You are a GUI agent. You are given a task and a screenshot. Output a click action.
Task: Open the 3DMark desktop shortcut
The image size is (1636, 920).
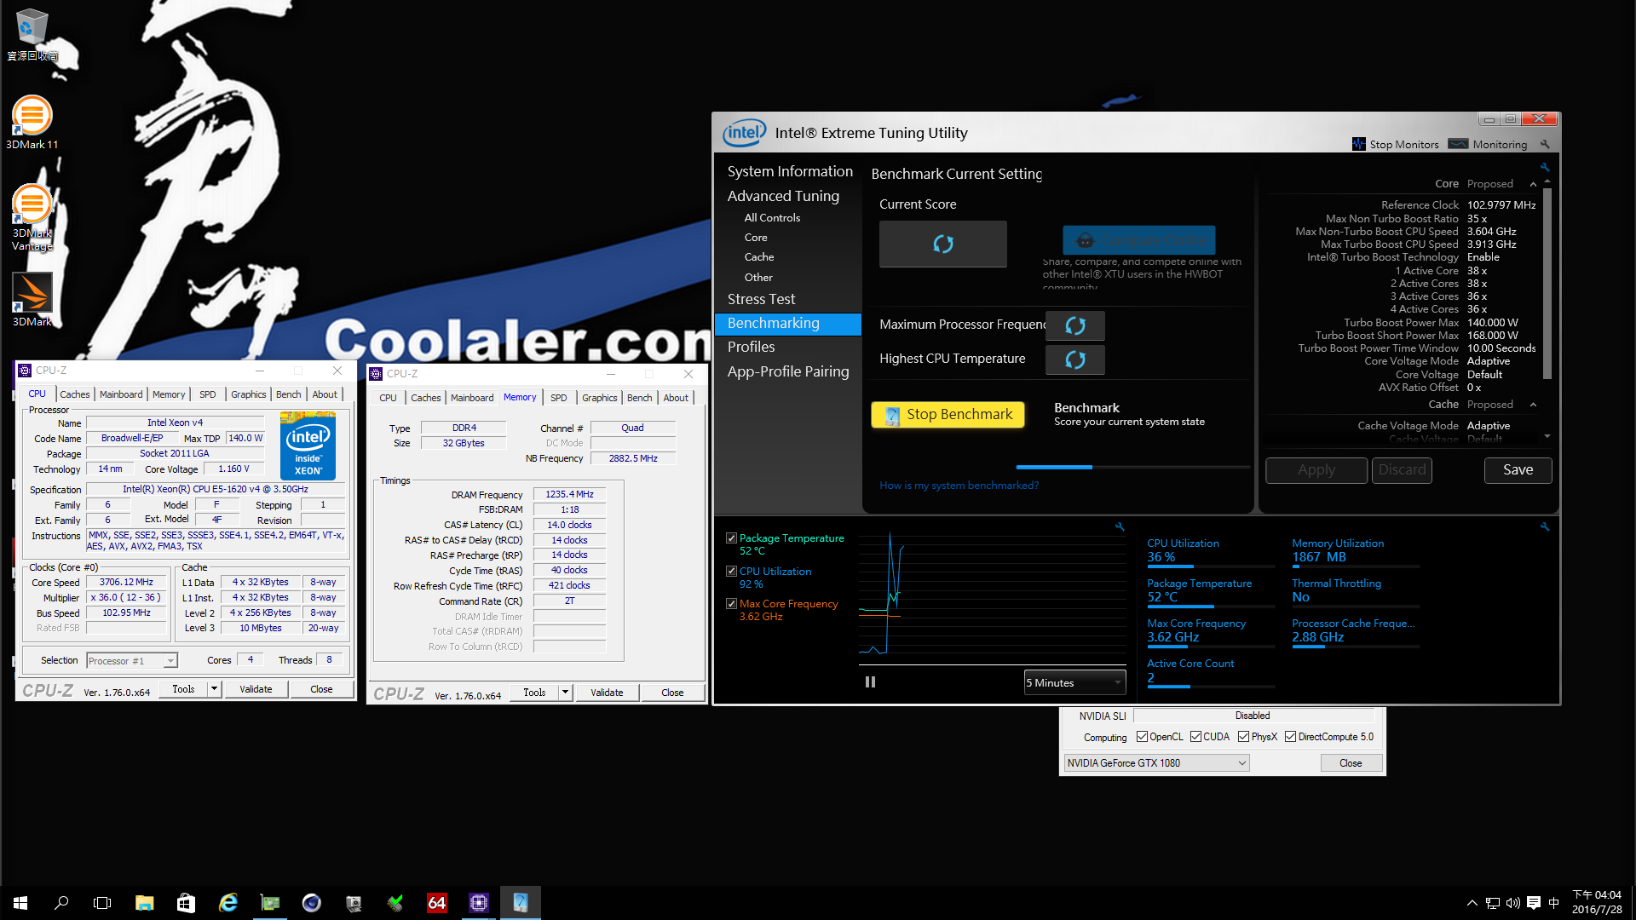(x=32, y=300)
